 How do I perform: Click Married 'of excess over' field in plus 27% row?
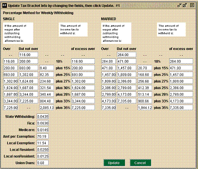pyautogui.click(x=181, y=81)
